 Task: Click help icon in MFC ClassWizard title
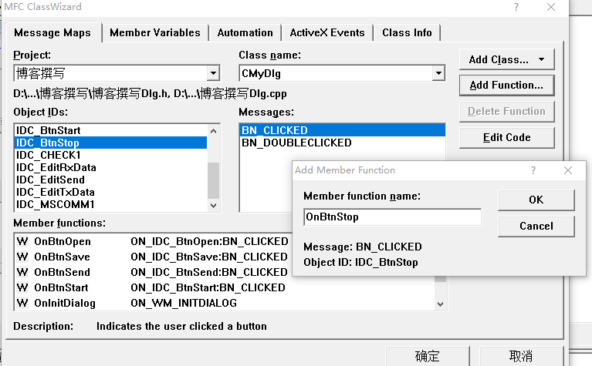point(516,7)
